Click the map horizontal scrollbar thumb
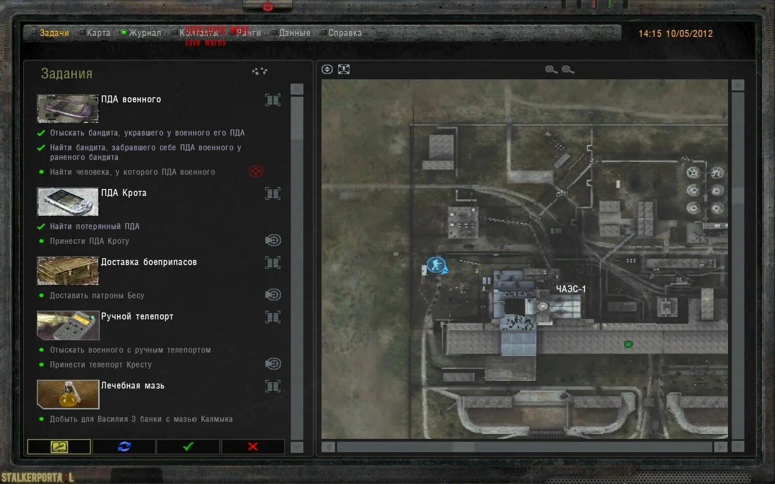775x484 pixels. point(463,446)
